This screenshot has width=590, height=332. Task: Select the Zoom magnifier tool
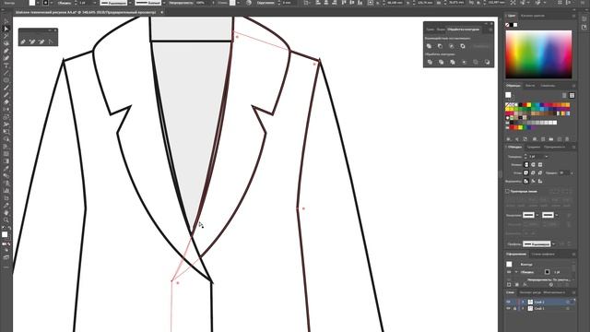[x=6, y=220]
